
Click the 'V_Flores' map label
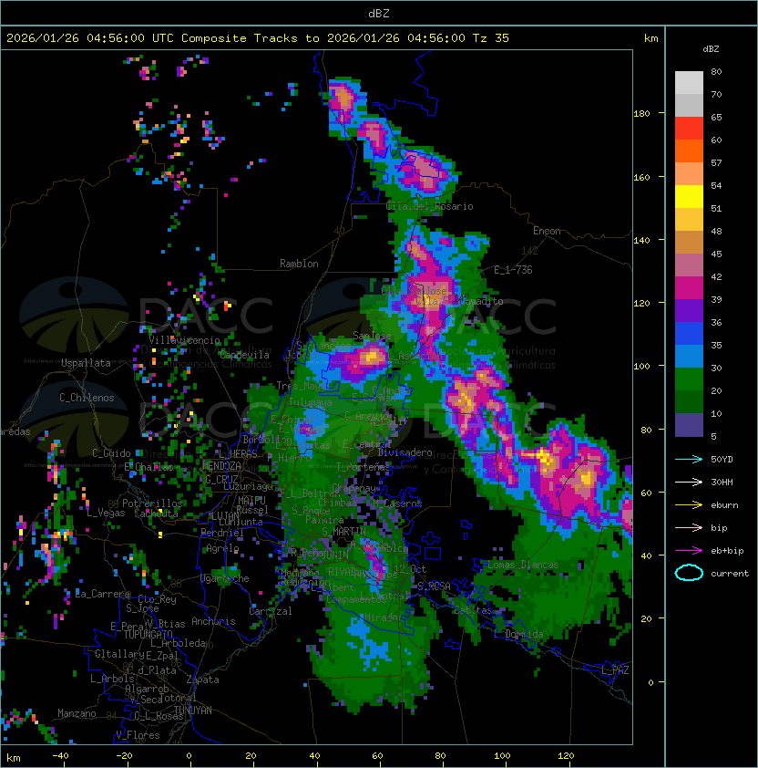138,735
